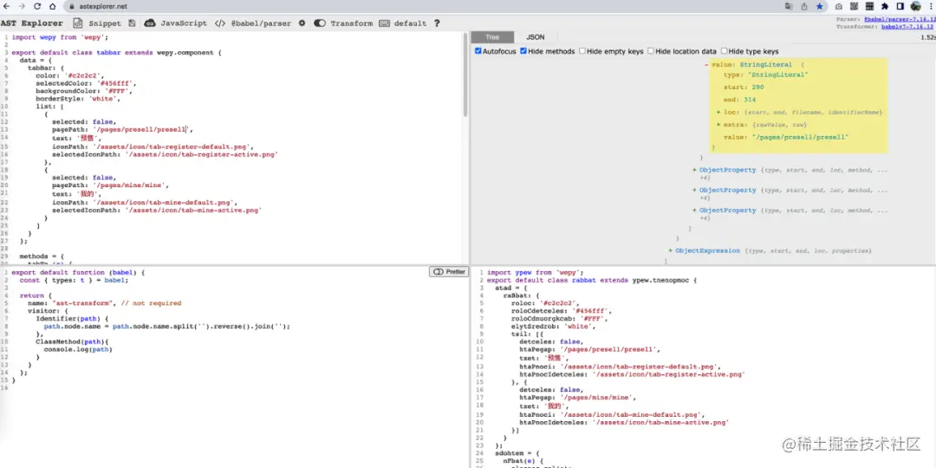Open the @babel/parser-7.16.12 parser link
The image size is (936, 468).
pos(899,20)
